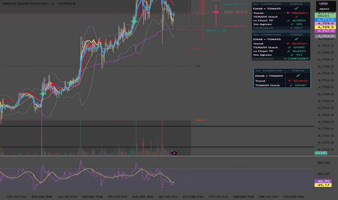Click the green plus signal marker near 04:00 PM

(42, 93)
